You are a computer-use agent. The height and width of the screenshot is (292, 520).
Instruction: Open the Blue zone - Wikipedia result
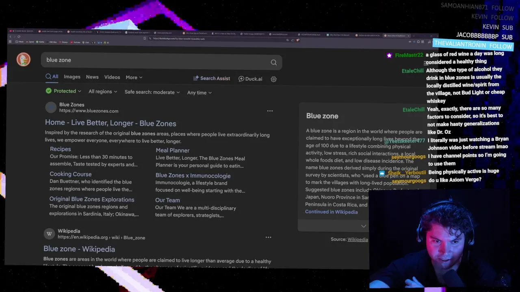(79, 249)
